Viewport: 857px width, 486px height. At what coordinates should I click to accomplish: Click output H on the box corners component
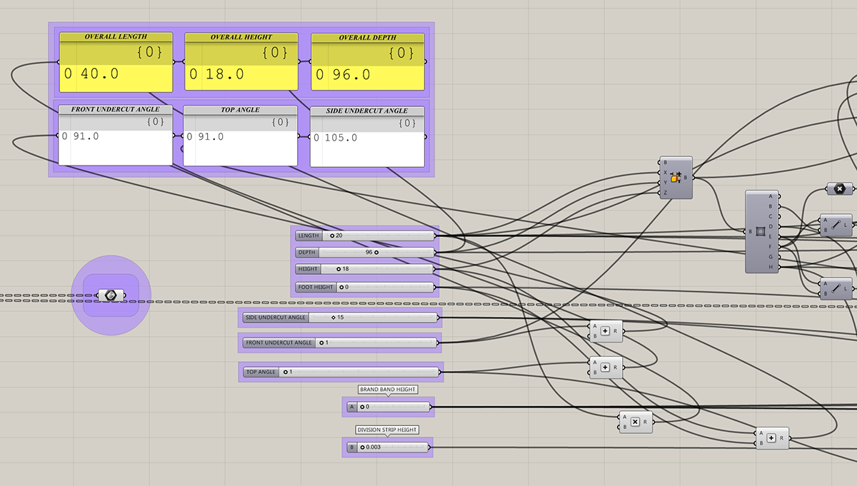coord(771,266)
